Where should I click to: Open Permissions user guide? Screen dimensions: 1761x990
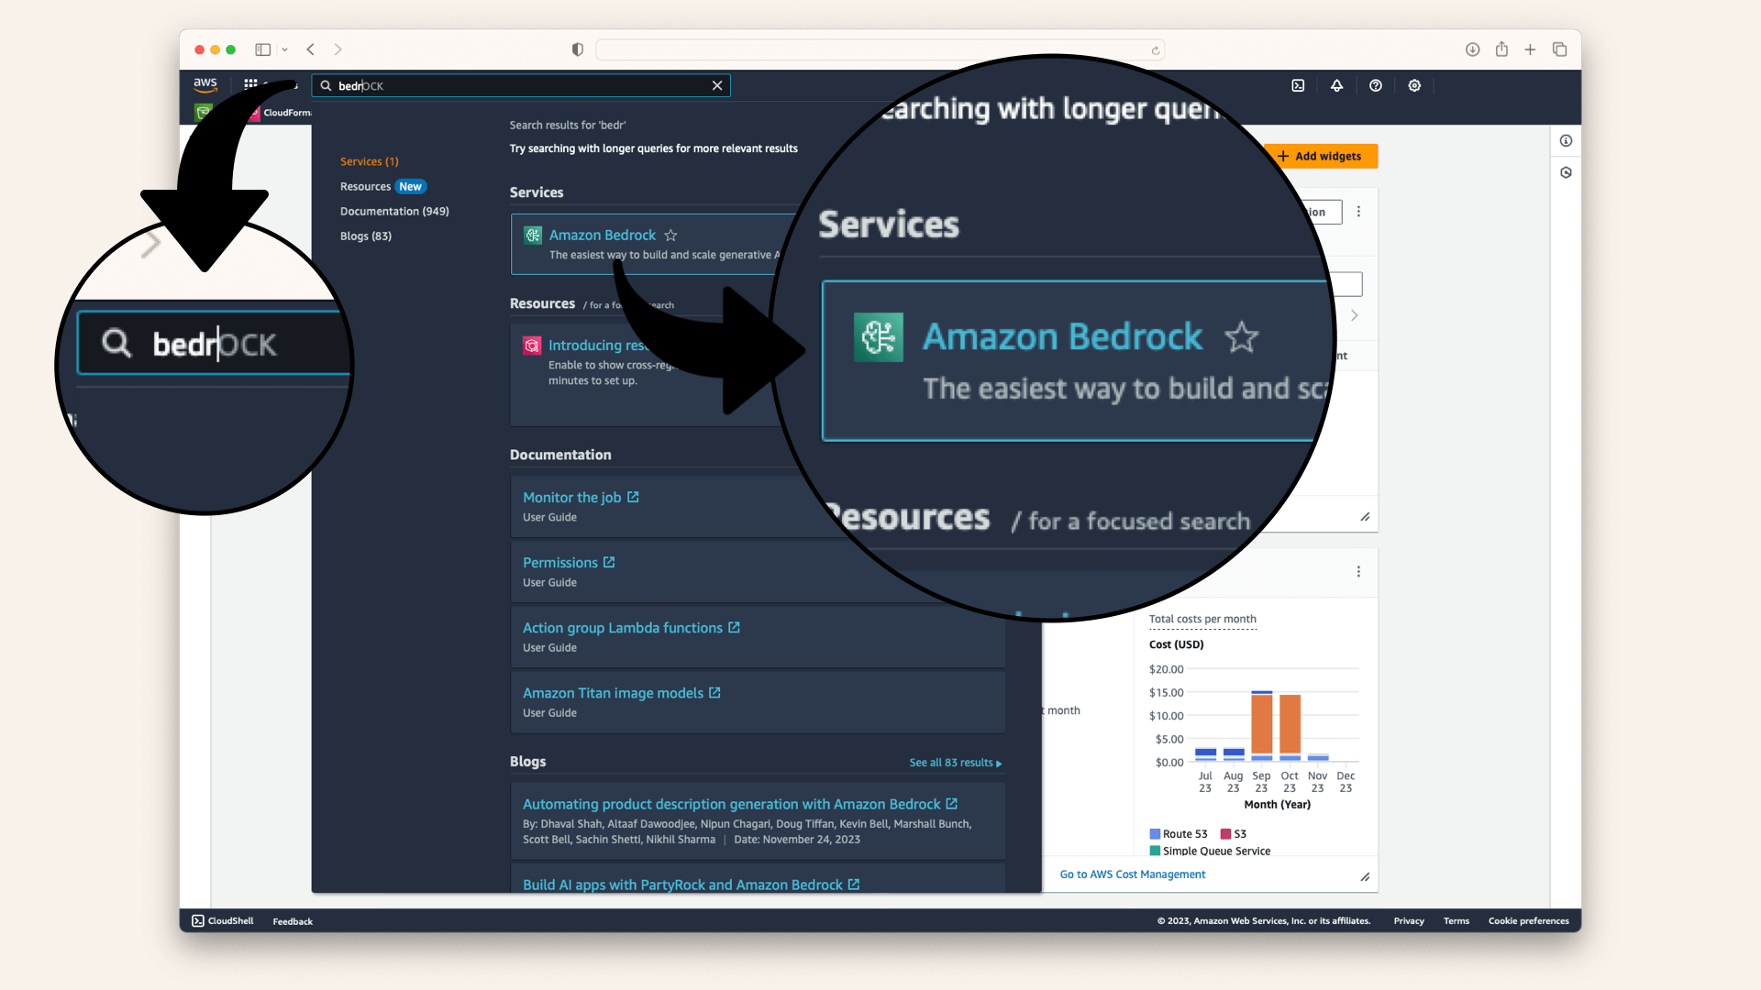(569, 563)
